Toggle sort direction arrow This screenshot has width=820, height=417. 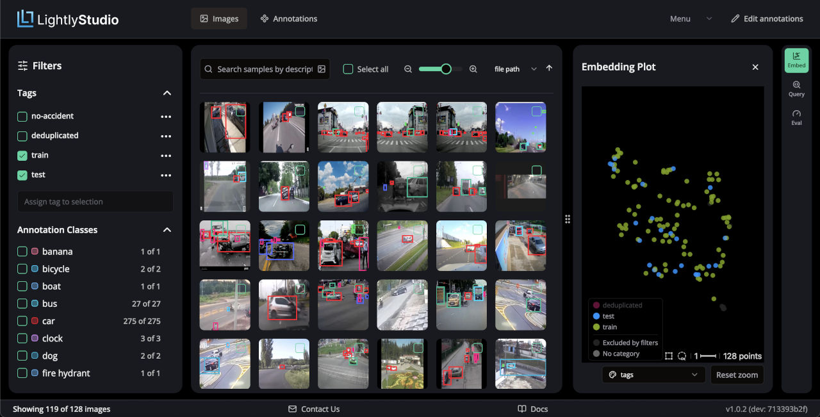click(549, 69)
